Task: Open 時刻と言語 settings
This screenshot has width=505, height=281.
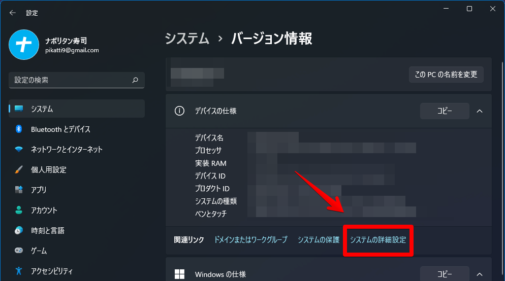Action: 77,230
